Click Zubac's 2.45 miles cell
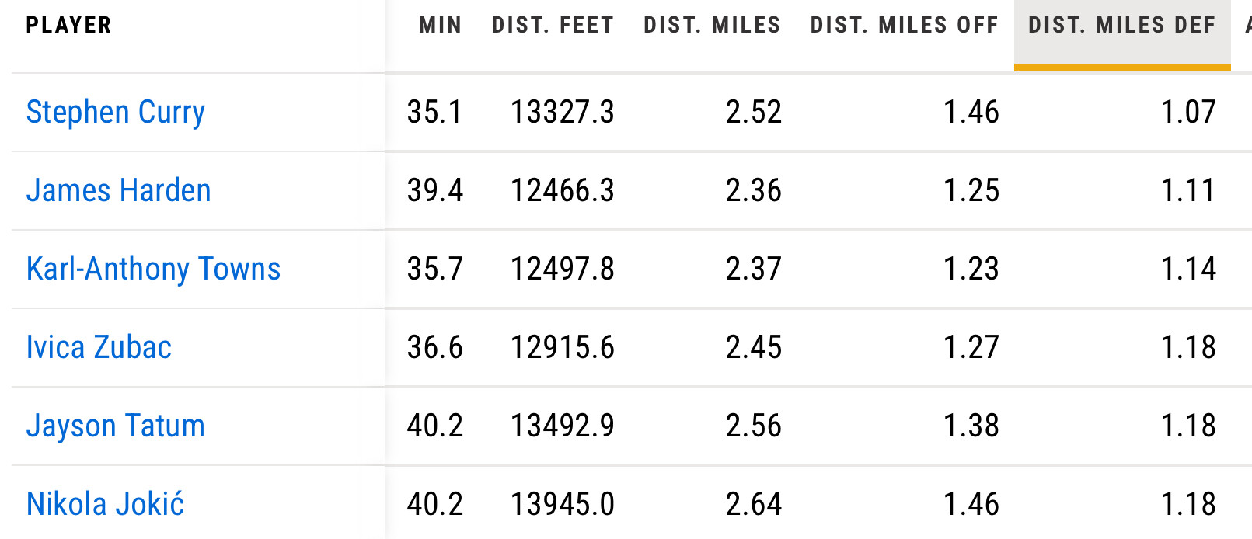The height and width of the screenshot is (539, 1252). [x=753, y=348]
